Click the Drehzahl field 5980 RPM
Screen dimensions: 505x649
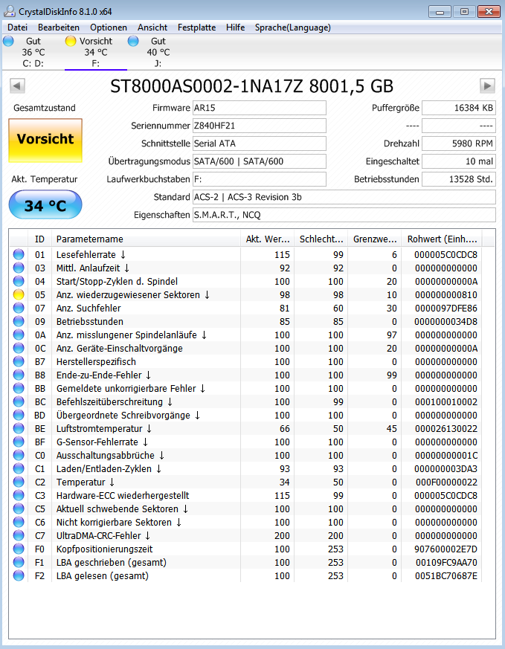point(459,143)
